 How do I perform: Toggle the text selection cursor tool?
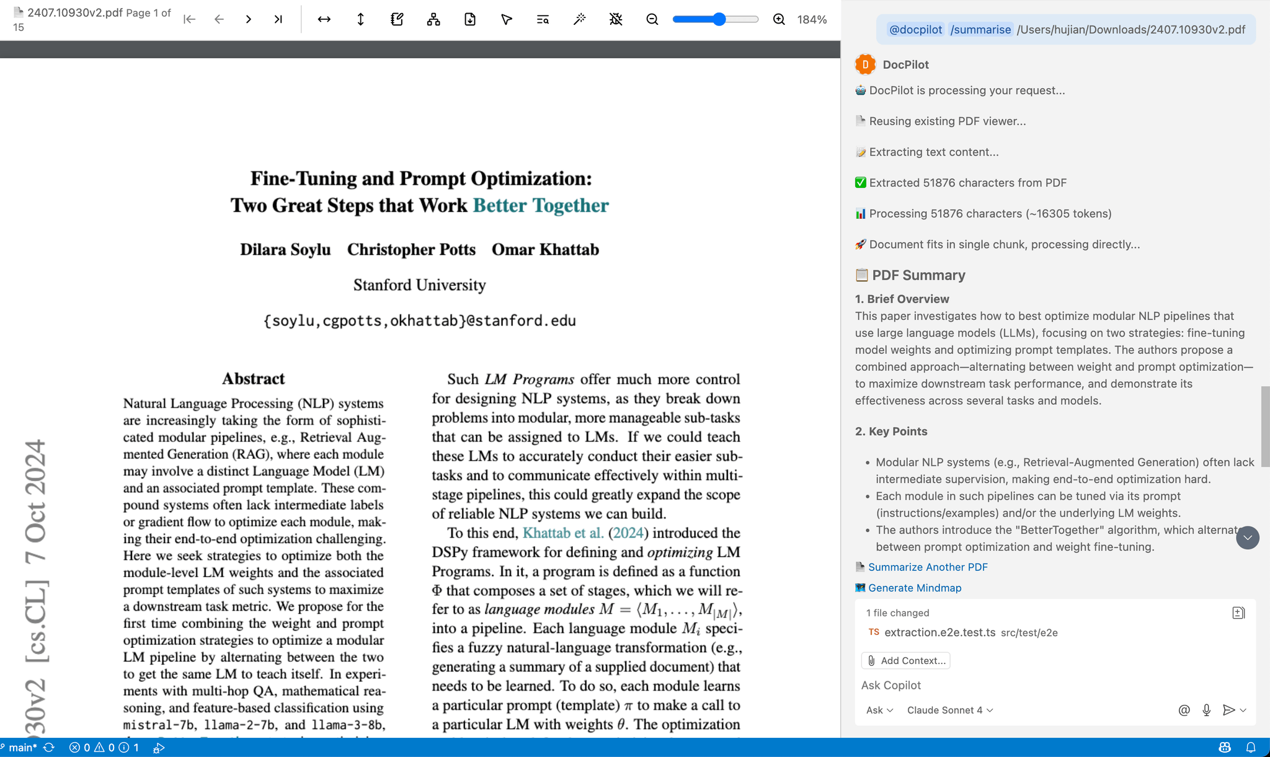click(x=506, y=19)
